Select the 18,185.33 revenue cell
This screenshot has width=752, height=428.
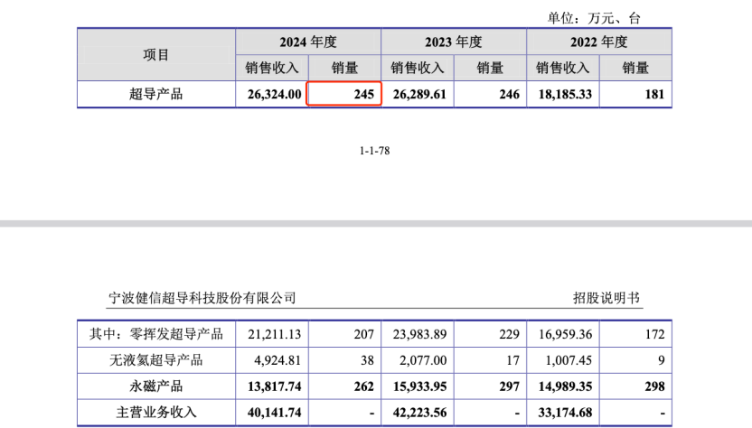[562, 94]
